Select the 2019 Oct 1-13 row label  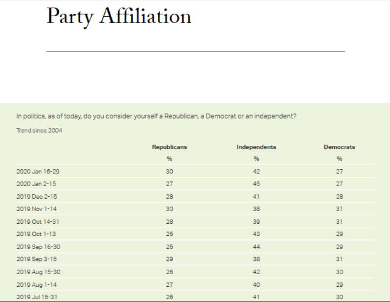pyautogui.click(x=36, y=234)
